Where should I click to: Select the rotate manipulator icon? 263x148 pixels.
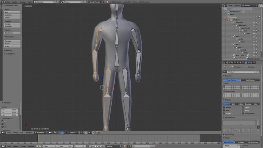click(x=65, y=132)
